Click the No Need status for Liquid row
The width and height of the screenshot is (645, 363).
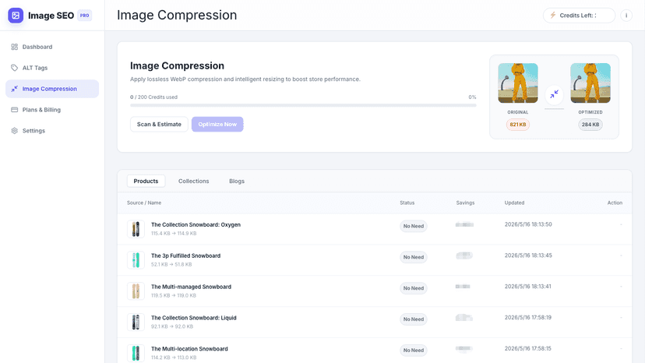pyautogui.click(x=414, y=319)
